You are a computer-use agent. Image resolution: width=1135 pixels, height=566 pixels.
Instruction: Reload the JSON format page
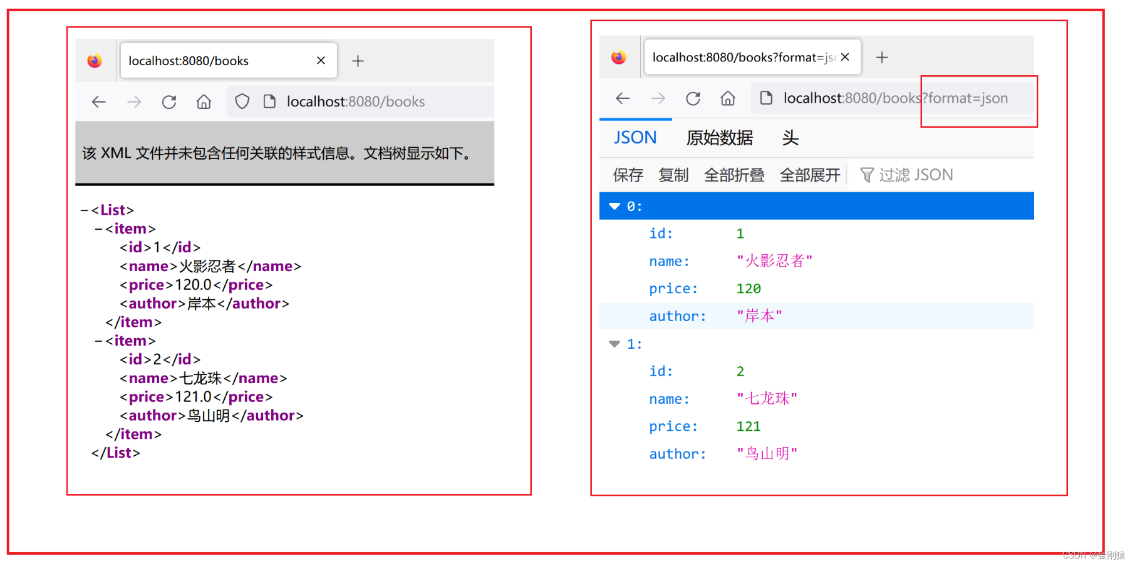[x=693, y=98]
